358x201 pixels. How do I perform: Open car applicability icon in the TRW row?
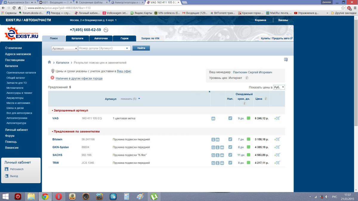click(222, 163)
